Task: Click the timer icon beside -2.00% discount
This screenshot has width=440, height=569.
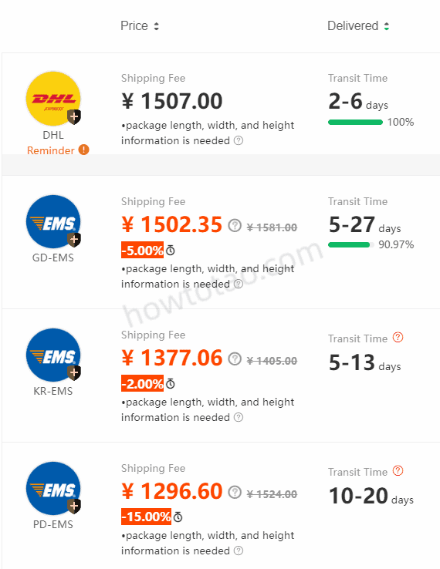Action: (171, 383)
